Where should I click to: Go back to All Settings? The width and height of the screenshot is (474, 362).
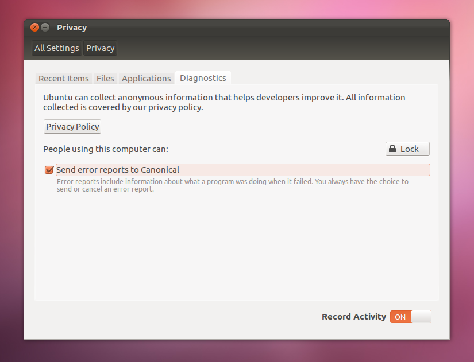click(x=56, y=48)
